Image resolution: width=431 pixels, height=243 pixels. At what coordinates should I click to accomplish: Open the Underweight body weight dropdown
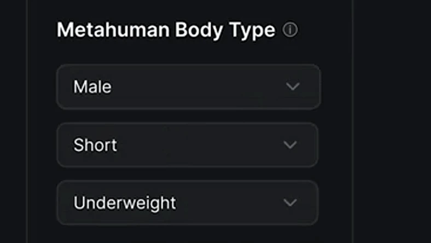pyautogui.click(x=188, y=203)
